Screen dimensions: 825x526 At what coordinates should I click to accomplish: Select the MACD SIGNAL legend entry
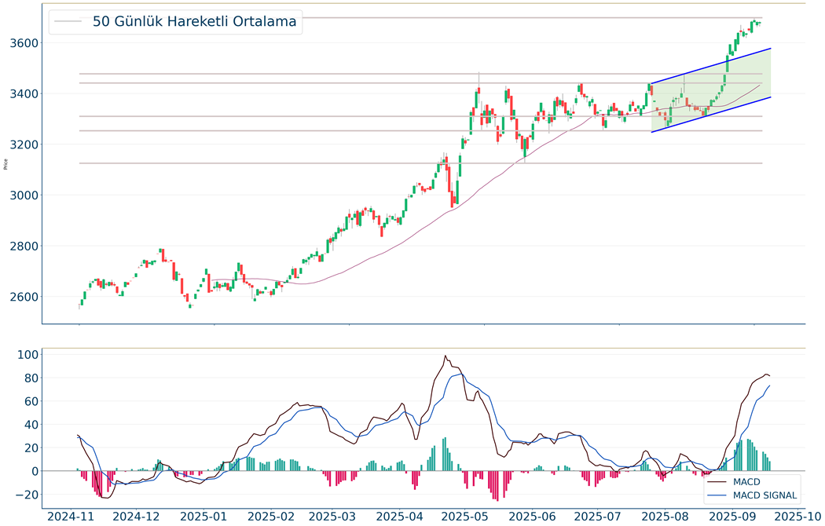coord(764,495)
